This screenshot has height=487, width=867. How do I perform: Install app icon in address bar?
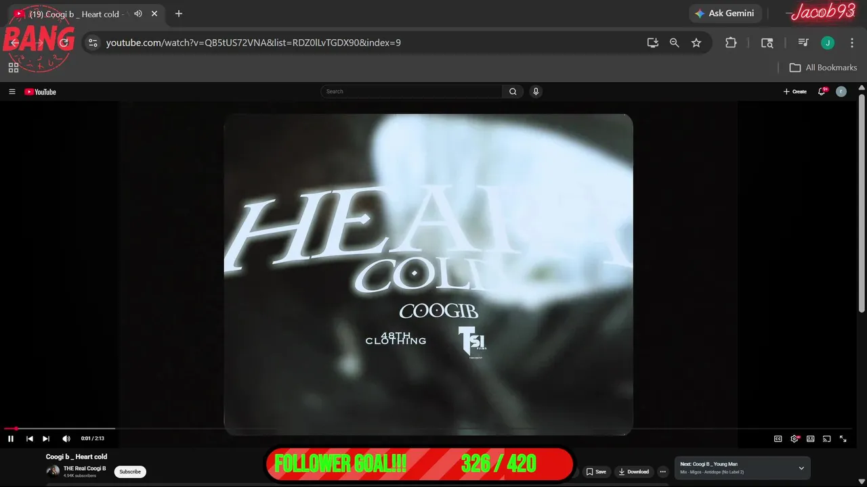coord(653,43)
